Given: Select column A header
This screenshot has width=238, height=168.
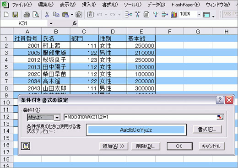Looking at the screenshot, I should click(x=27, y=32).
